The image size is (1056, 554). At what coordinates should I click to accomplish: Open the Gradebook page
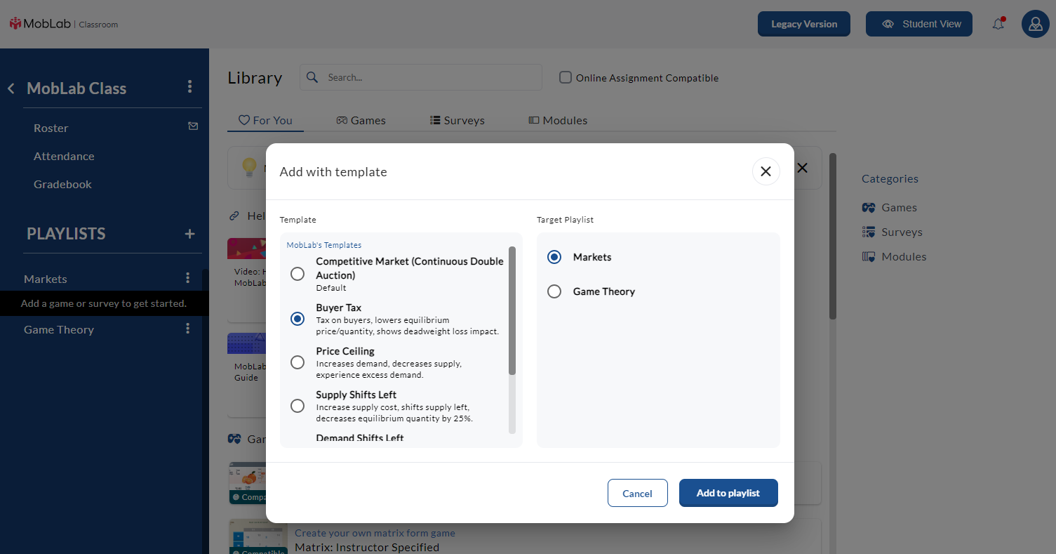[x=62, y=184]
